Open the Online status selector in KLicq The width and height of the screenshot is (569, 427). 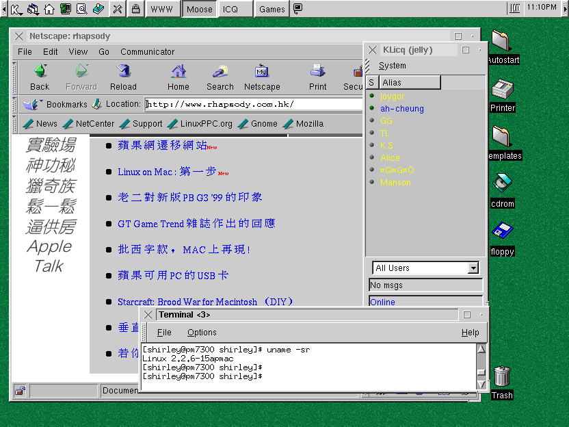click(425, 302)
